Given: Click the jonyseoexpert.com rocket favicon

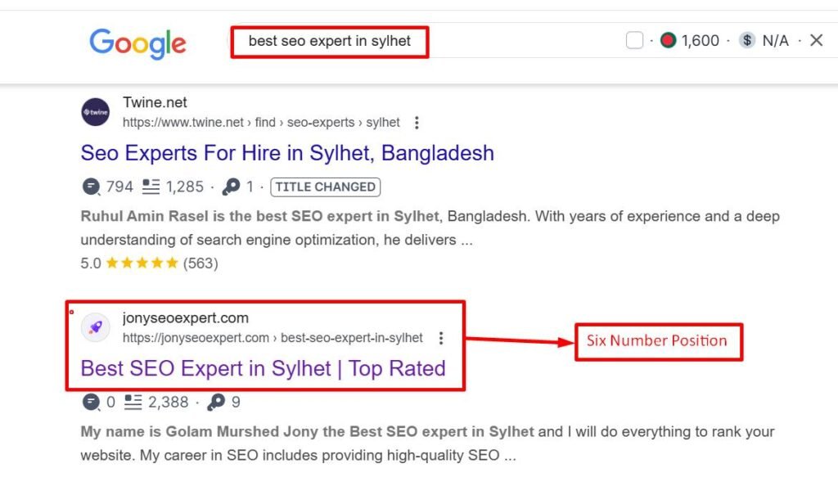Looking at the screenshot, I should click(x=96, y=327).
